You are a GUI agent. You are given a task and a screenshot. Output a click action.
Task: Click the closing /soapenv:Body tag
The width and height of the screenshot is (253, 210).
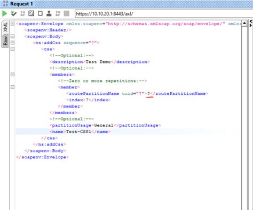[x=45, y=151]
